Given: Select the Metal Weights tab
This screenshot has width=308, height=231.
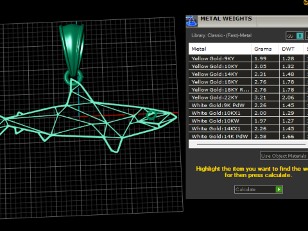Looking at the screenshot, I should click(226, 19).
